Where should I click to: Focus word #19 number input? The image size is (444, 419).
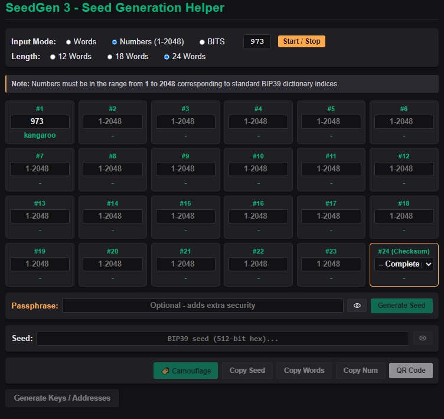(x=40, y=264)
